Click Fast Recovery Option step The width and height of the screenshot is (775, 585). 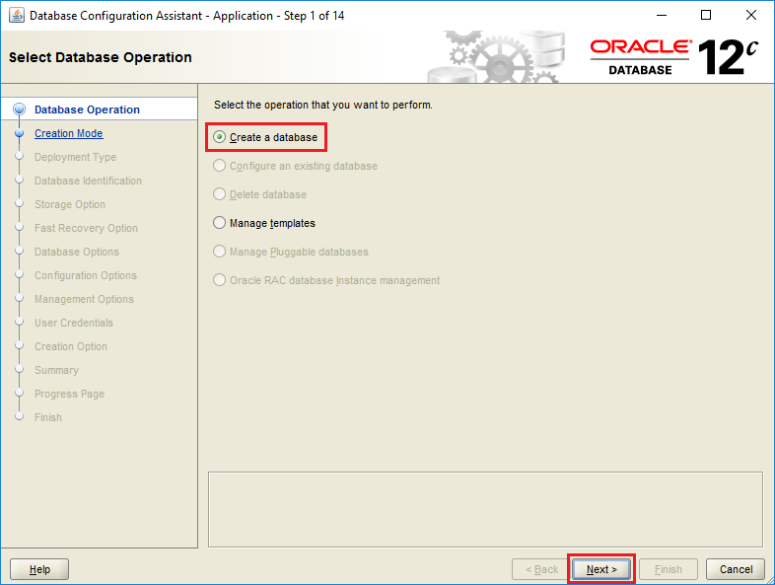(x=86, y=228)
